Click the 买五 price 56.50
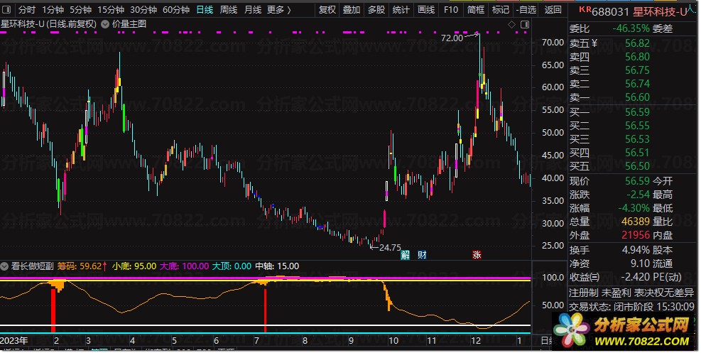 coord(638,166)
